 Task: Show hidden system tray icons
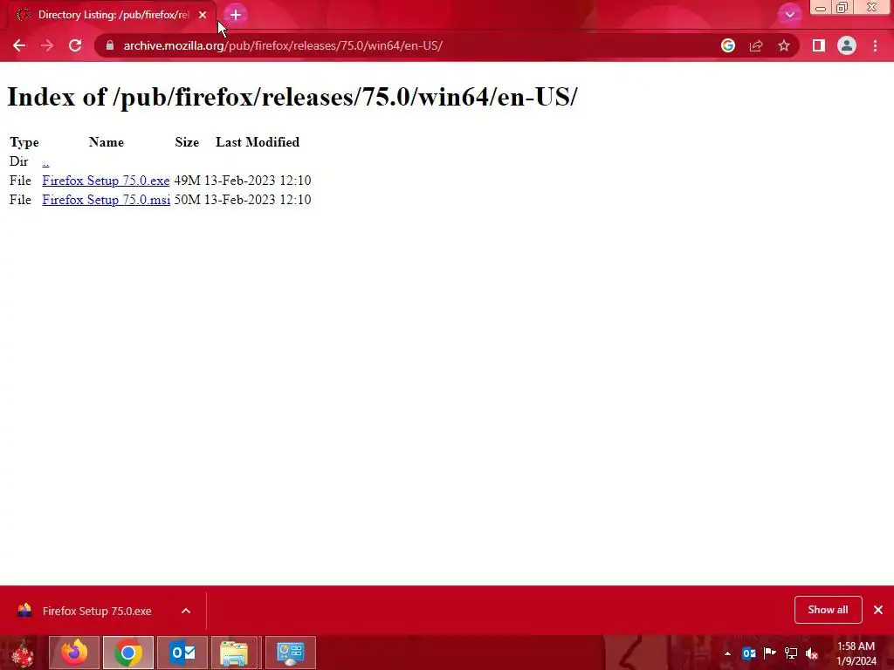pos(727,653)
